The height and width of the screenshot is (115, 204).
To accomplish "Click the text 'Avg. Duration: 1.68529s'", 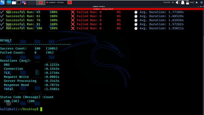I will [162, 16].
